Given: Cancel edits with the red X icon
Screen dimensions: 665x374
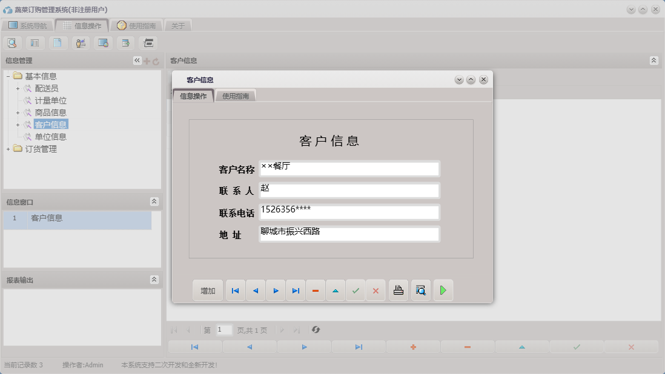Looking at the screenshot, I should click(376, 290).
